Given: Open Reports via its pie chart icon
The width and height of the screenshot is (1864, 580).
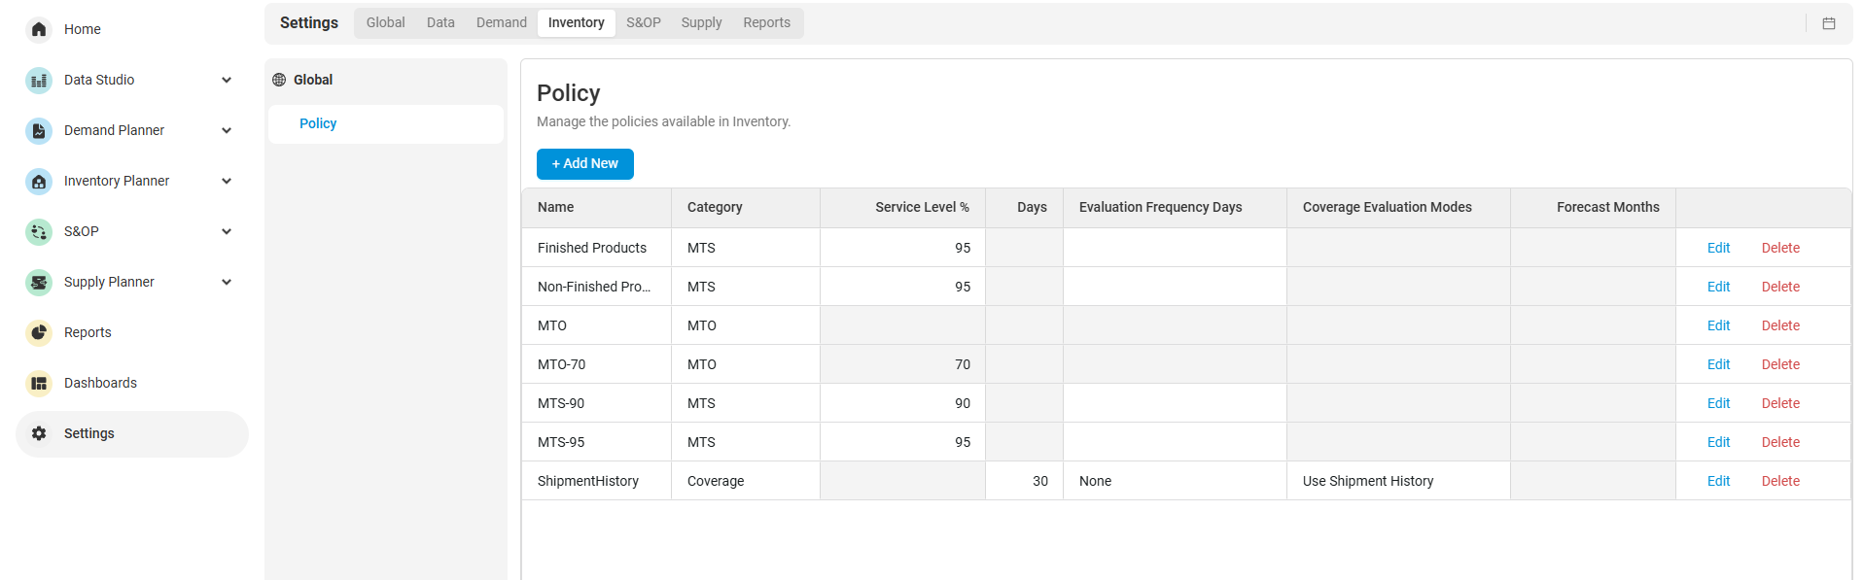Looking at the screenshot, I should pos(39,332).
